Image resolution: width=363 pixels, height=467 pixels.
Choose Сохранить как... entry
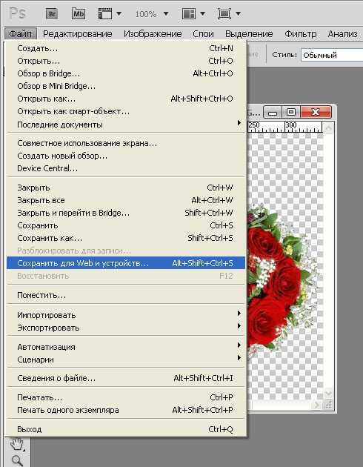click(126, 238)
